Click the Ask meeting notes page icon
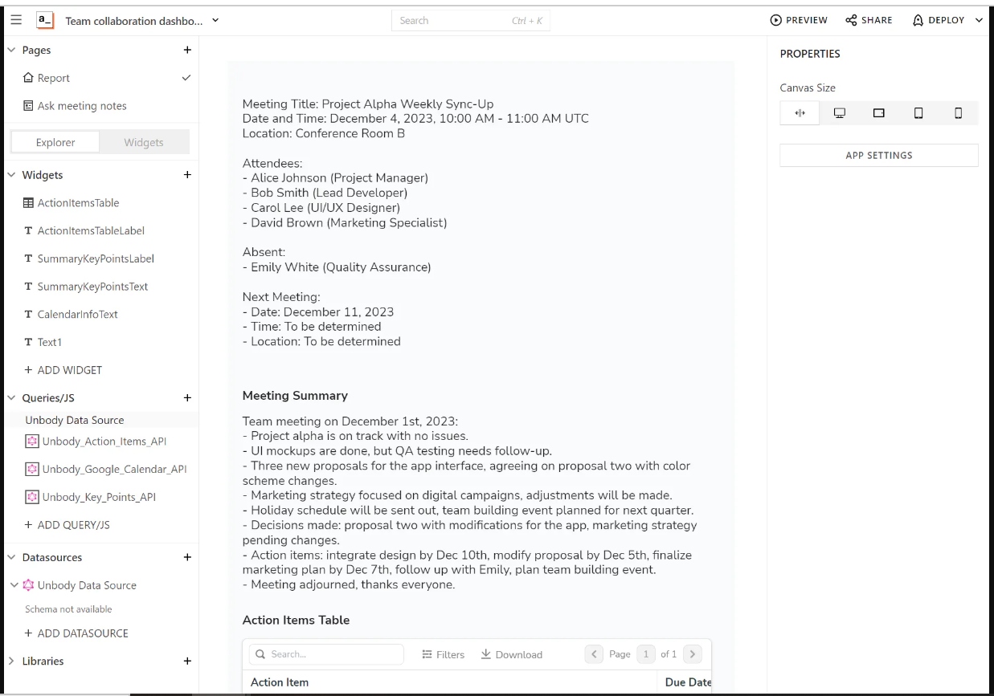 (x=28, y=106)
